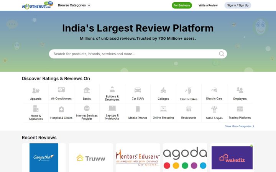Image resolution: width=276 pixels, height=172 pixels.
Task: Select the Employers people icon
Action: click(x=240, y=90)
